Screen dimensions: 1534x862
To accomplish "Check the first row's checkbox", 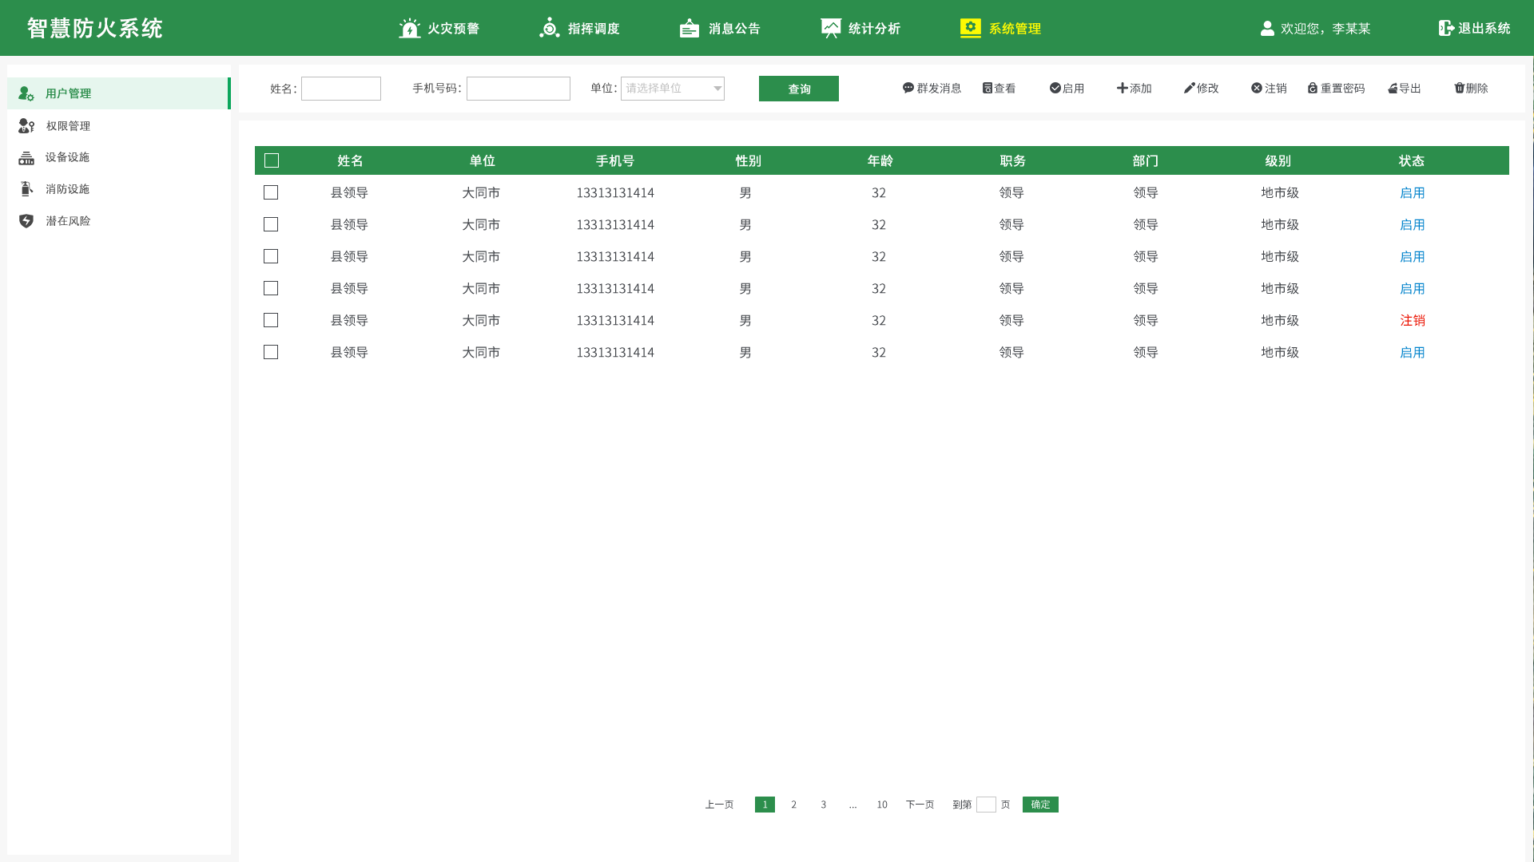I will click(x=271, y=192).
